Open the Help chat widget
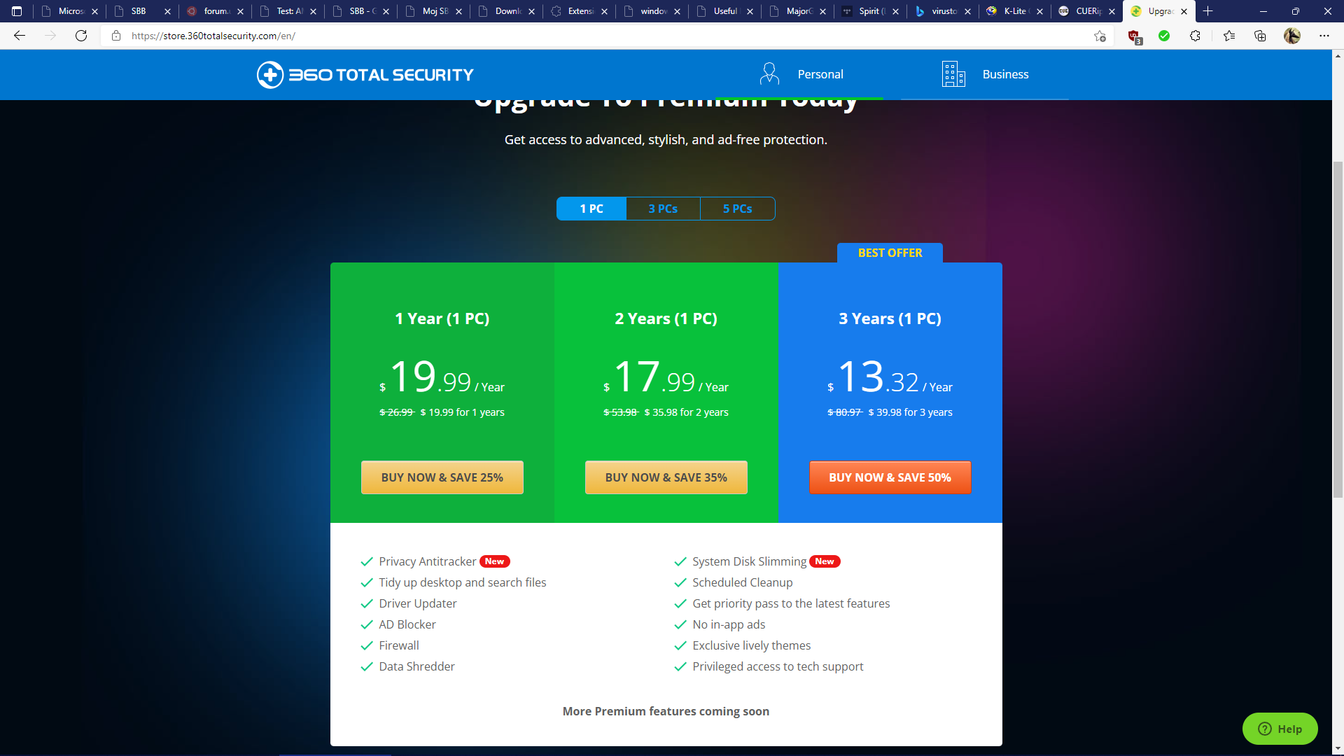Viewport: 1344px width, 756px height. click(x=1280, y=729)
